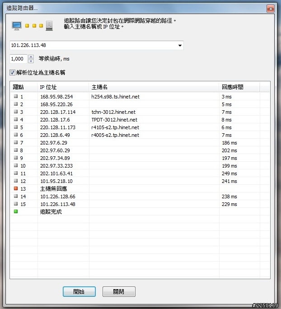Image resolution: width=281 pixels, height=309 pixels.
Task: Click the 關閉 button
Action: [x=119, y=291]
